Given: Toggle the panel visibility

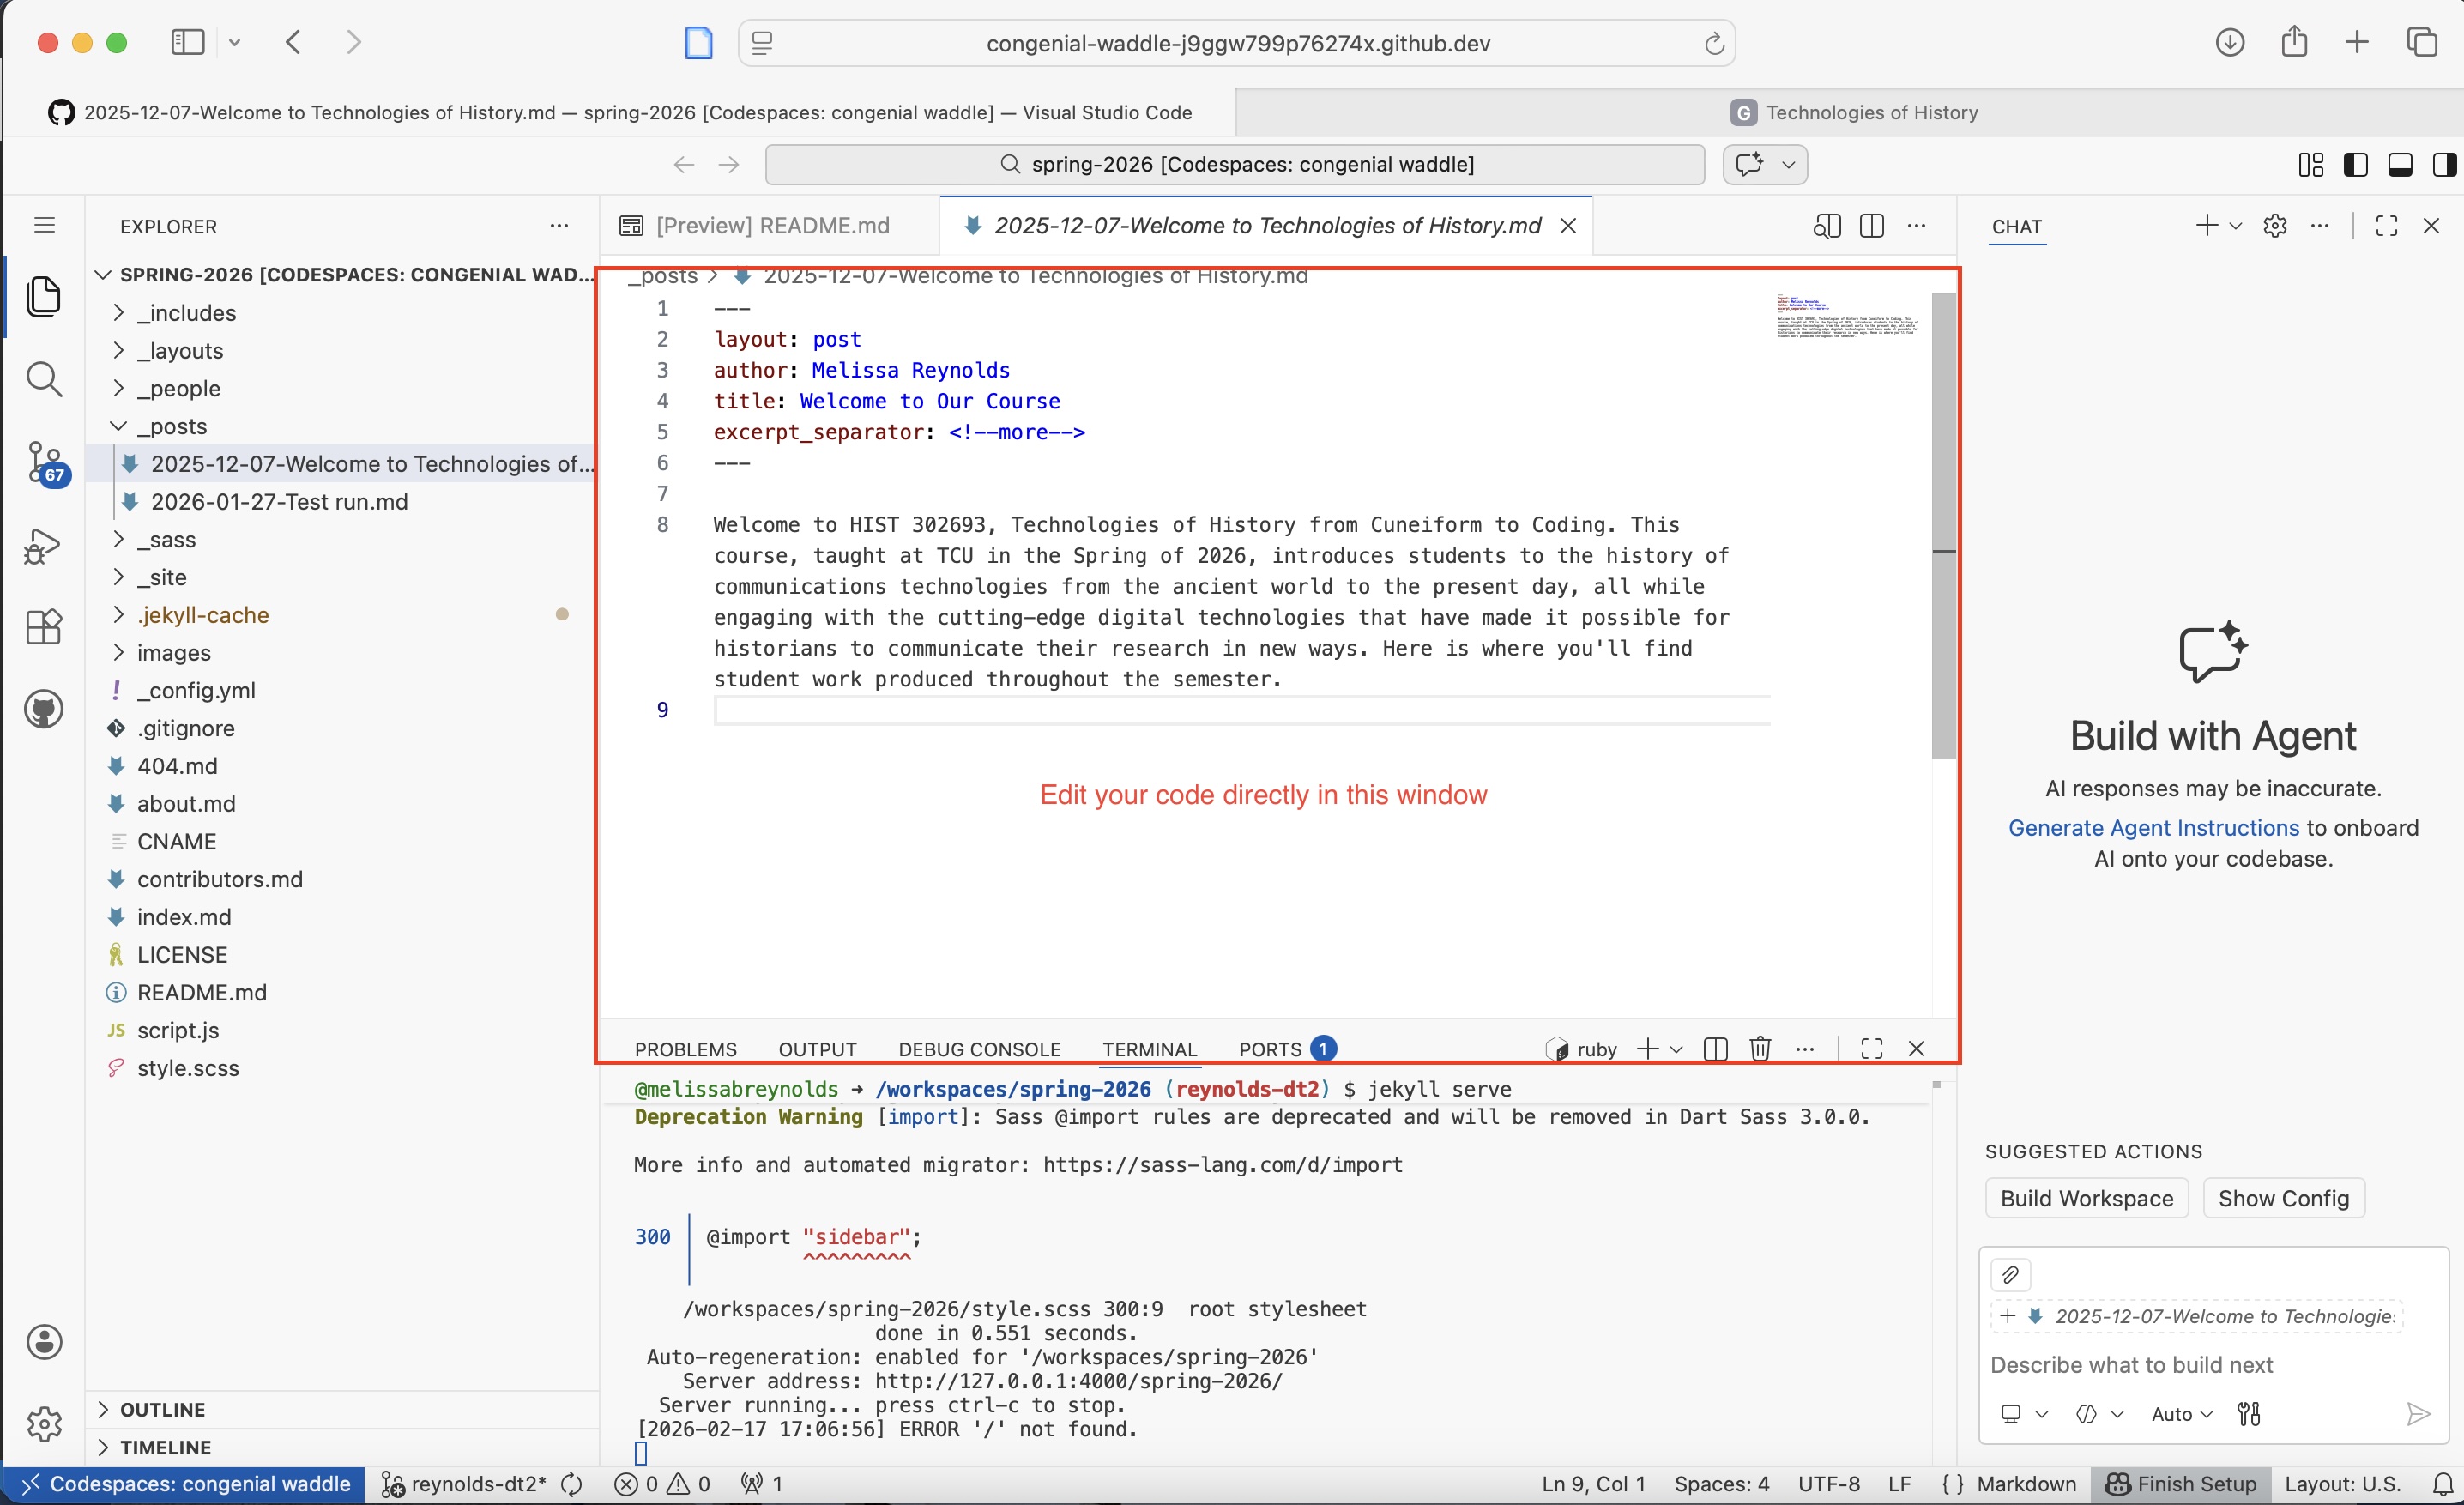Looking at the screenshot, I should coord(2400,164).
